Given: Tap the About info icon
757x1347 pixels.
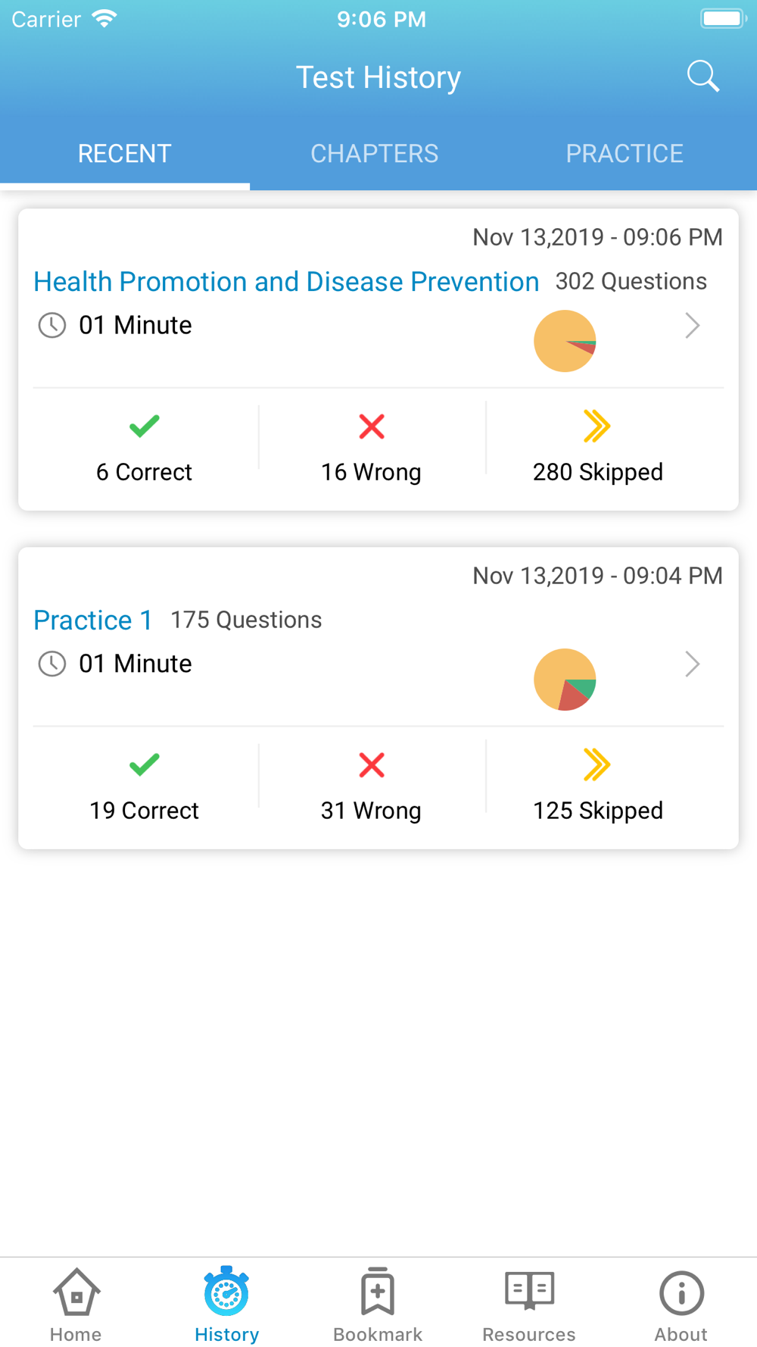Looking at the screenshot, I should coord(681,1293).
